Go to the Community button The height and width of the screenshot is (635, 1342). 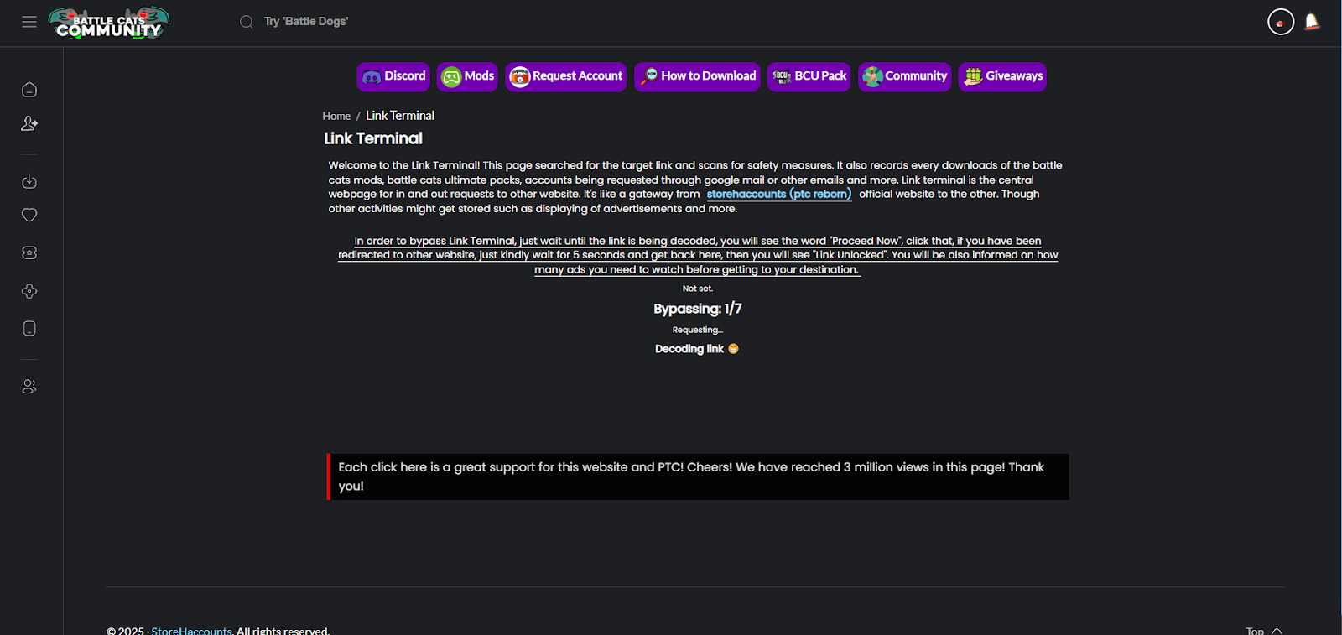click(904, 76)
